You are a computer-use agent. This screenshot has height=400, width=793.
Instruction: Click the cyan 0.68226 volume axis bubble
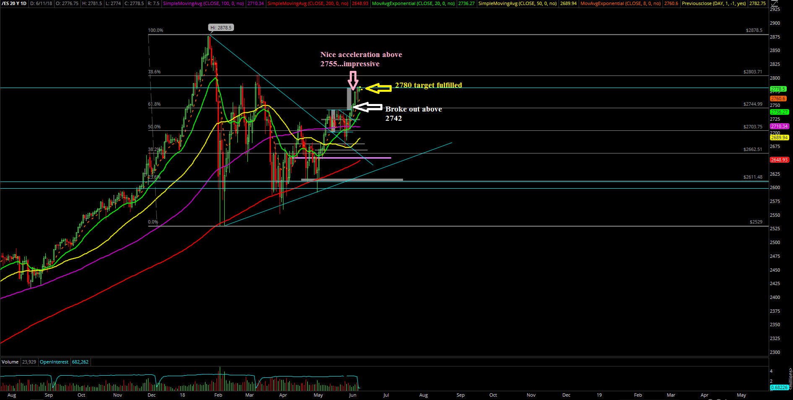779,387
